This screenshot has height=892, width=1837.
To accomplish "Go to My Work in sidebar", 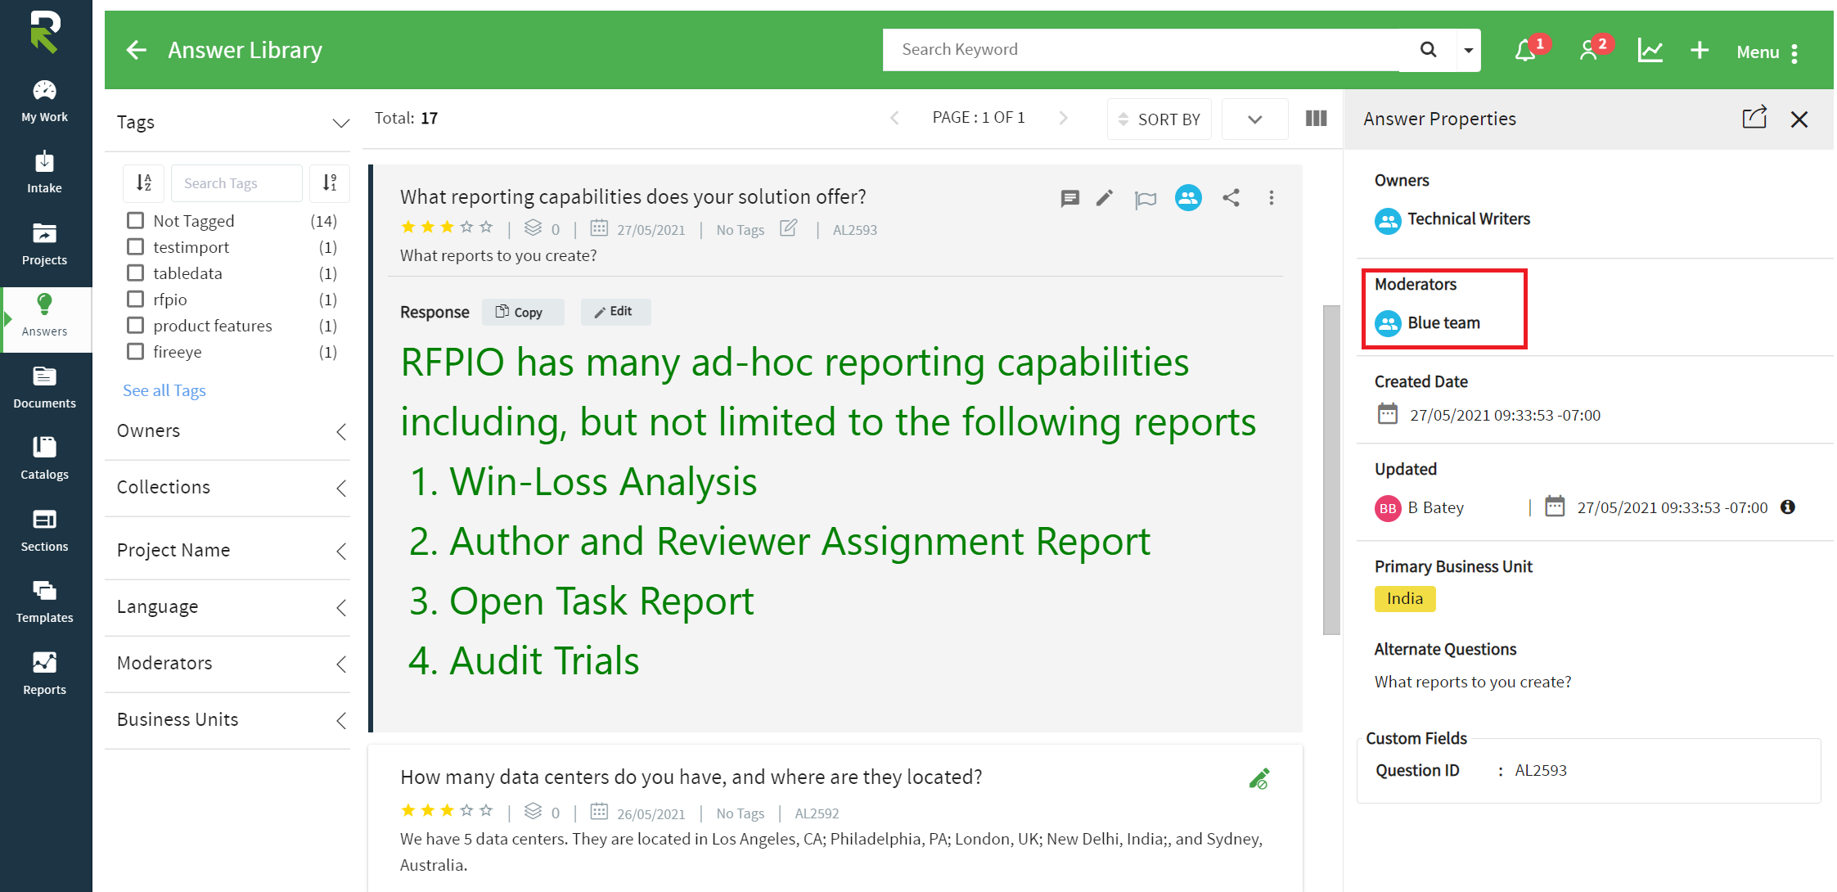I will click(x=45, y=101).
